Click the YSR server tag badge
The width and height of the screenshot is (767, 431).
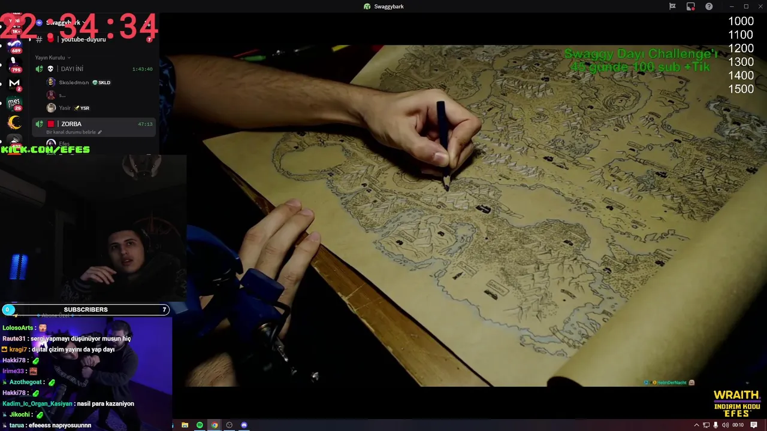click(x=81, y=108)
